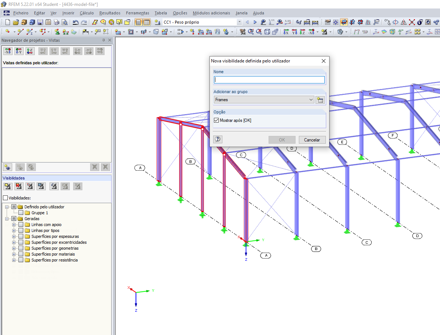Click the first Visibilidades tool icon
Screen dimensions: 440x335
pos(8,186)
